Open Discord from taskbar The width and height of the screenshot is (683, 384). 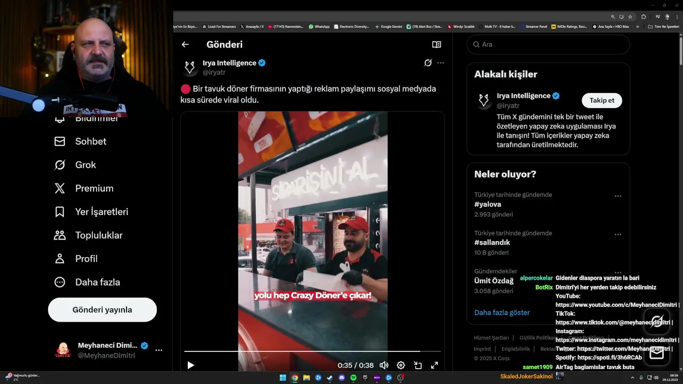(341, 378)
